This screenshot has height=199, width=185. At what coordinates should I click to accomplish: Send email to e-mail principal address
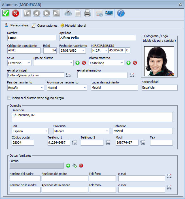tap(68, 75)
